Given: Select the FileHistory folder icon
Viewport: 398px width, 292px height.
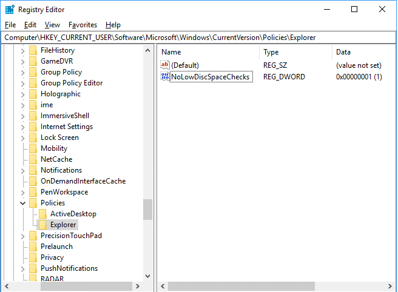Looking at the screenshot, I should click(x=33, y=50).
